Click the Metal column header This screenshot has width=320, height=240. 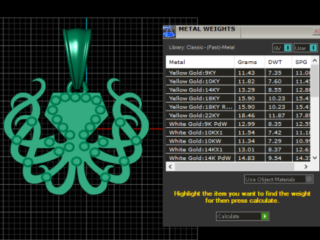(200, 62)
